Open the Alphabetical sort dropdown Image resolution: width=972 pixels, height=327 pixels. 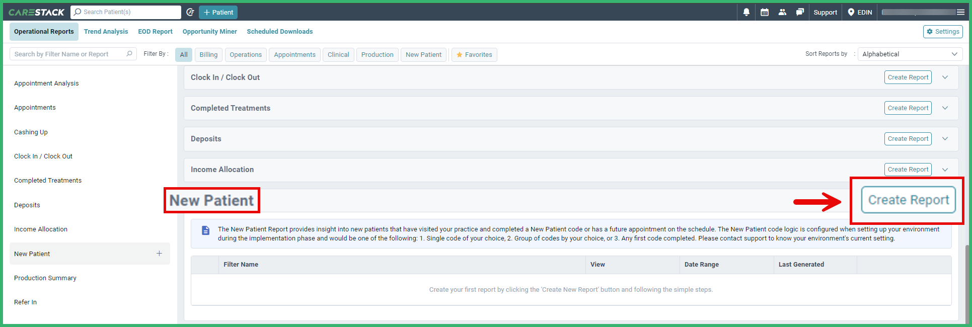point(910,54)
